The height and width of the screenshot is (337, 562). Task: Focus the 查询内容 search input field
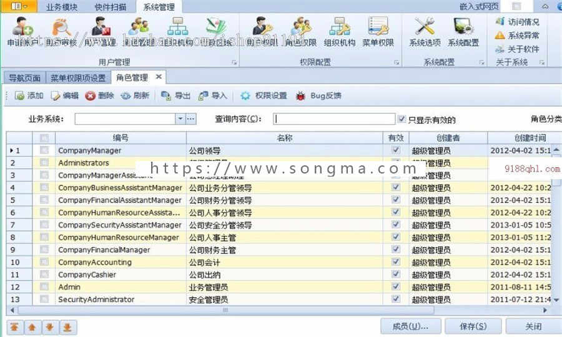click(334, 119)
